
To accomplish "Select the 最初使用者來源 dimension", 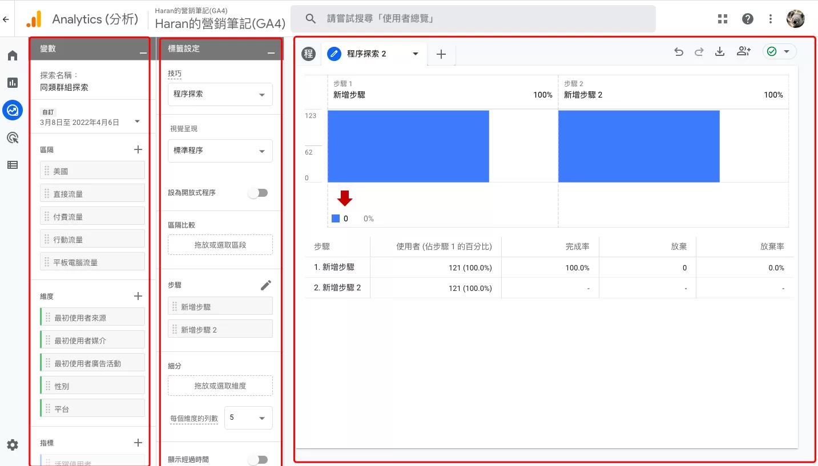I will 92,317.
